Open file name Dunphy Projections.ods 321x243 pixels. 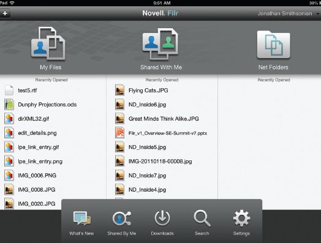point(47,105)
